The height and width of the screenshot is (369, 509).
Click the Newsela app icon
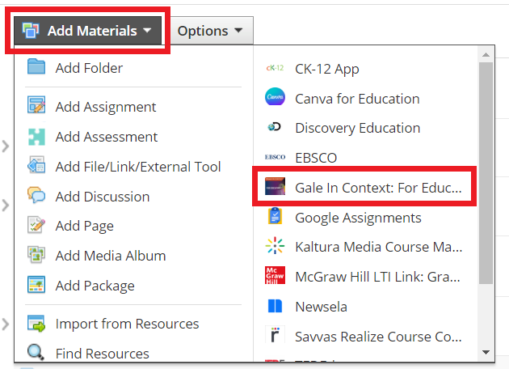click(x=275, y=307)
